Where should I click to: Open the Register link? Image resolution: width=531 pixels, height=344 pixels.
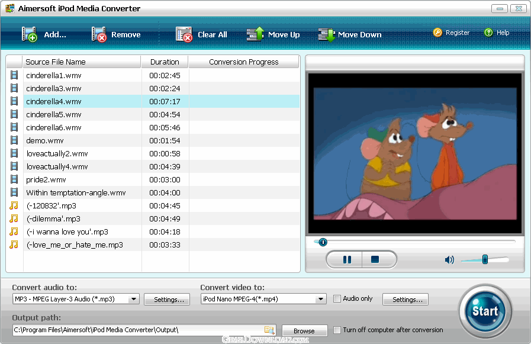[x=458, y=33]
